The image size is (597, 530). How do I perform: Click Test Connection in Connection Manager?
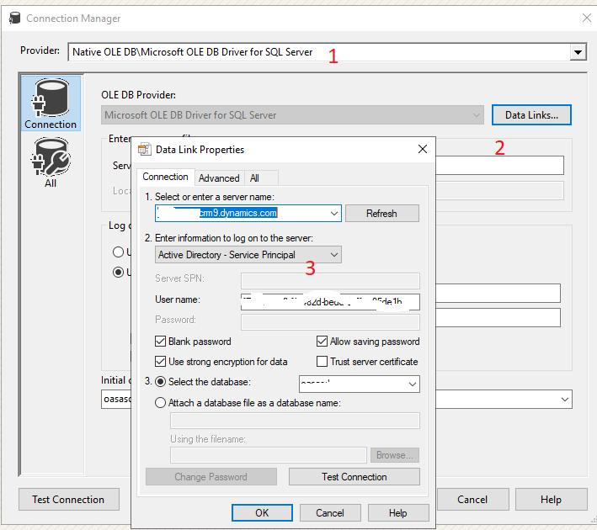click(68, 499)
